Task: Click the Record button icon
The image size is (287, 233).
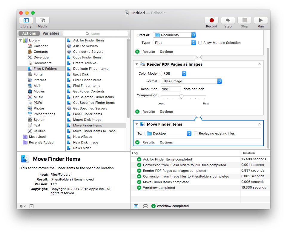Action: [211, 20]
